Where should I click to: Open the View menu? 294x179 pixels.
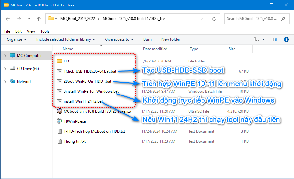31,31
